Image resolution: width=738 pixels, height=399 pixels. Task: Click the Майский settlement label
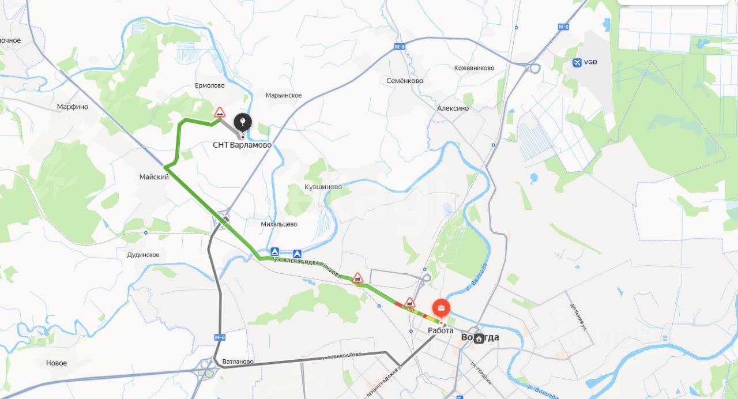154,177
